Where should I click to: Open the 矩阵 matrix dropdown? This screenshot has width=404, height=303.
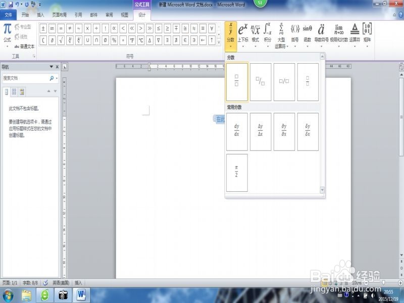(x=367, y=35)
